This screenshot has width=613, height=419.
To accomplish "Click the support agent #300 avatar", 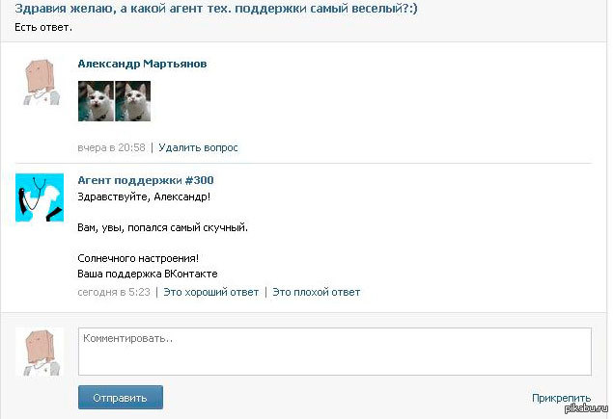I will click(x=40, y=197).
